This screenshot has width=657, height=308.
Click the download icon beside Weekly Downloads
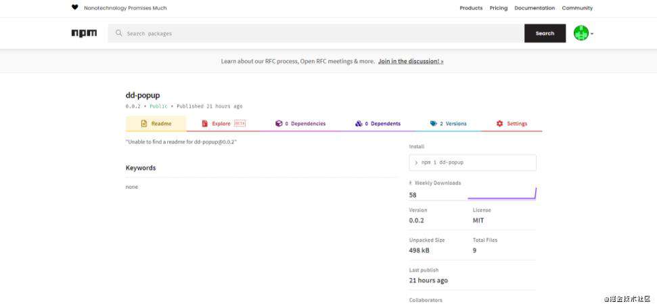click(x=411, y=183)
